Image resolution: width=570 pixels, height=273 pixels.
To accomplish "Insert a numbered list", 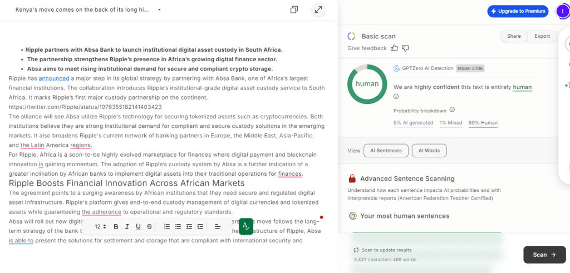I will tap(167, 226).
